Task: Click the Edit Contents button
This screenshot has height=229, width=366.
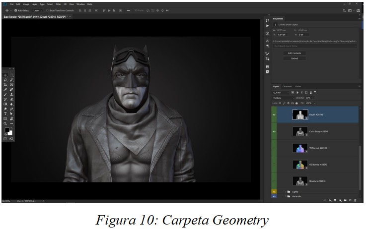Action: click(x=294, y=53)
